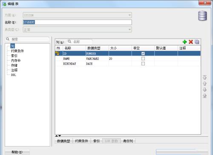Select 注释 in the left tree
Image resolution: width=213 pixels, height=155 pixels.
[14, 70]
